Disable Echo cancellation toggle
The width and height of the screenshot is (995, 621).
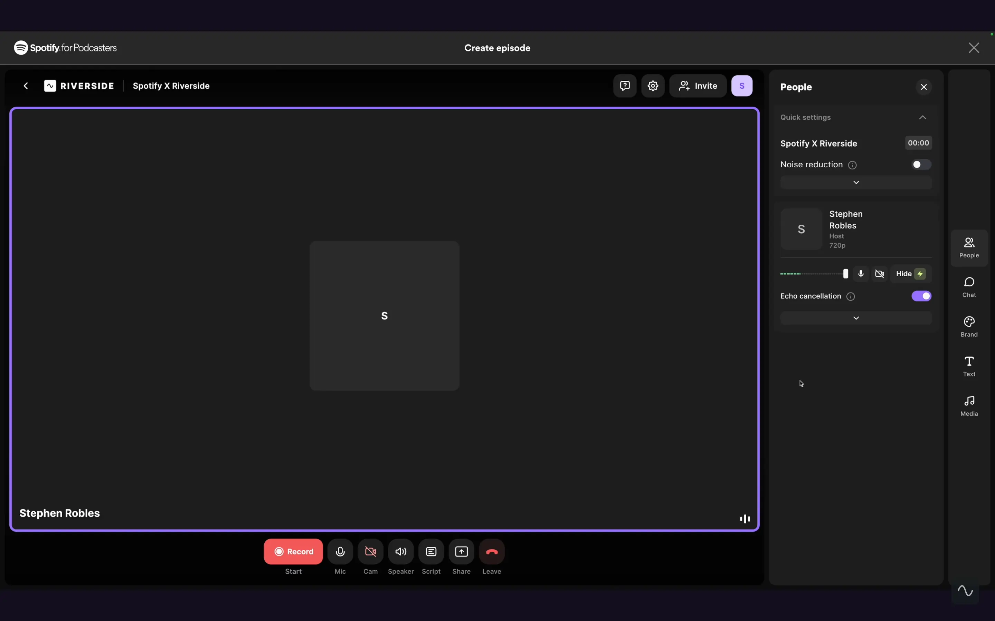click(x=921, y=296)
